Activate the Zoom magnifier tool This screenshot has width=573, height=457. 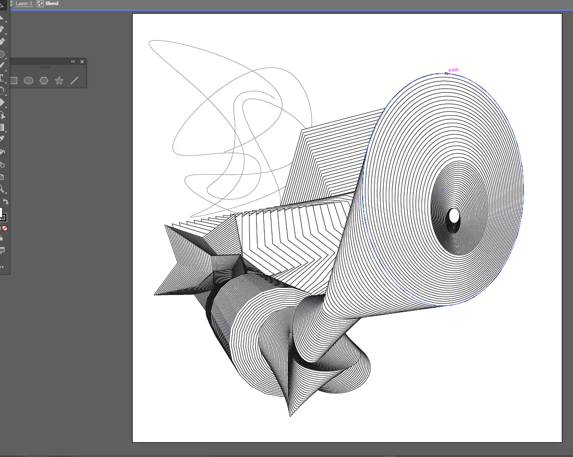[2, 189]
